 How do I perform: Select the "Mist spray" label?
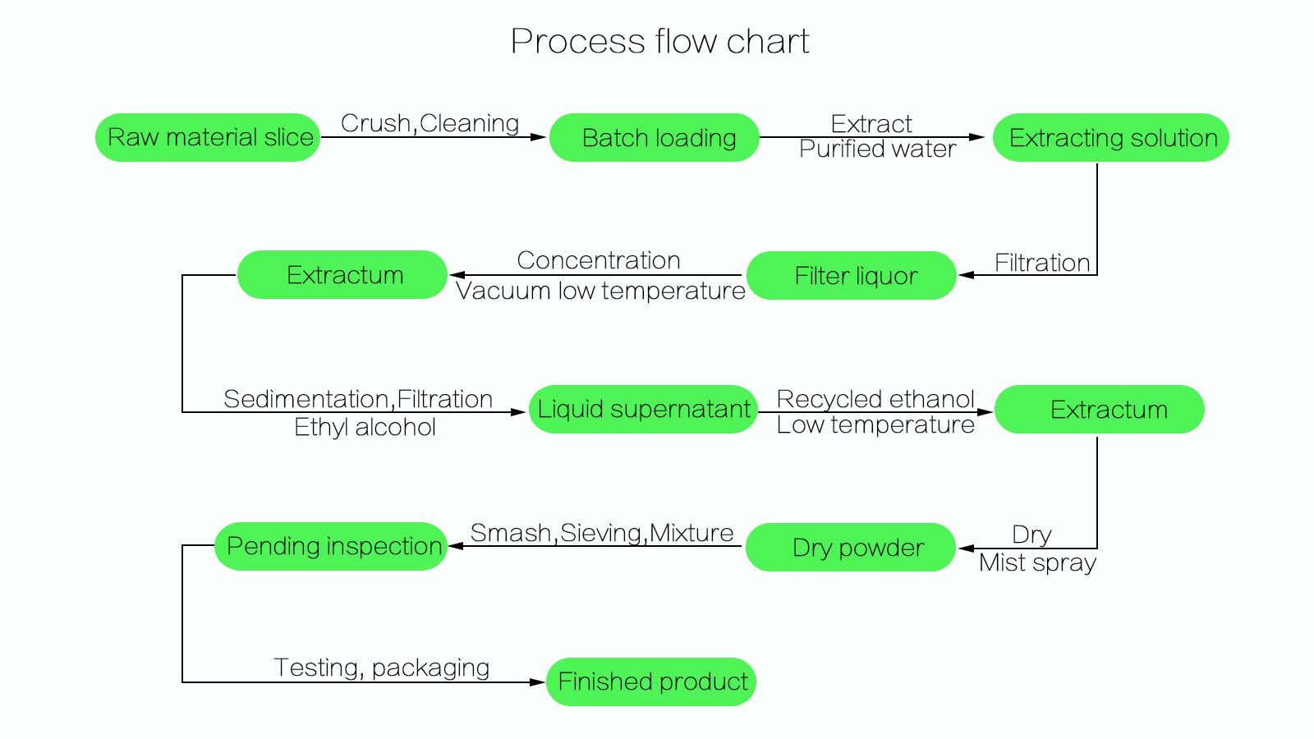point(1037,562)
